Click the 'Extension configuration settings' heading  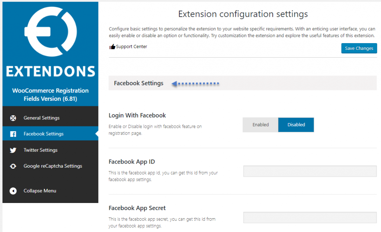[x=243, y=14]
